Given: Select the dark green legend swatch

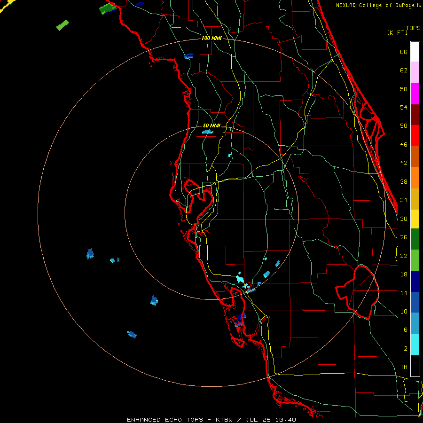Looking at the screenshot, I should click(x=415, y=239).
